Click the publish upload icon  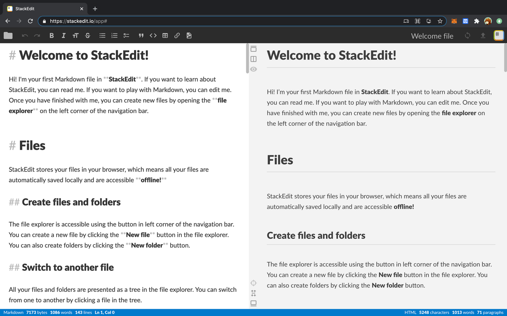pos(483,35)
